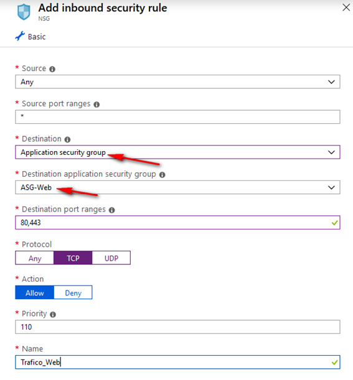The width and height of the screenshot is (353, 380).
Task: Open the ASG-Web dropdown
Action: pyautogui.click(x=177, y=187)
